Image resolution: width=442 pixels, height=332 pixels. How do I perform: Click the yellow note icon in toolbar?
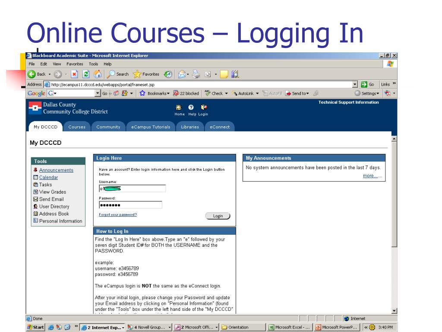224,74
